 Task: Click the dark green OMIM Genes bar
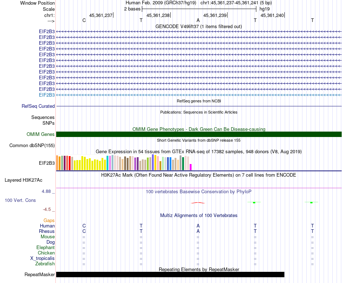pos(199,134)
